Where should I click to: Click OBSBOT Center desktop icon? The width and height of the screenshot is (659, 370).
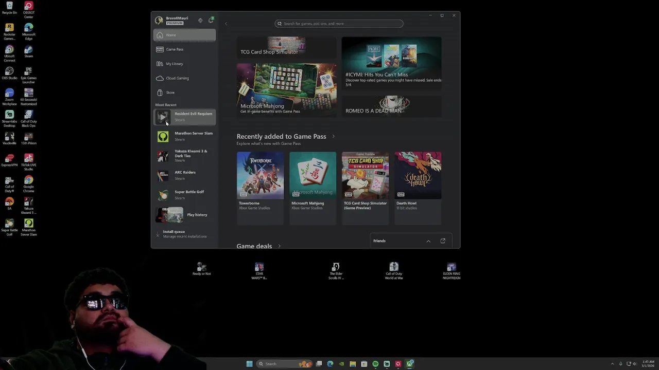[29, 10]
